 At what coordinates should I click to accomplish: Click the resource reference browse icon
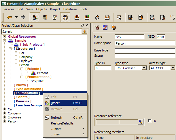point(141,122)
